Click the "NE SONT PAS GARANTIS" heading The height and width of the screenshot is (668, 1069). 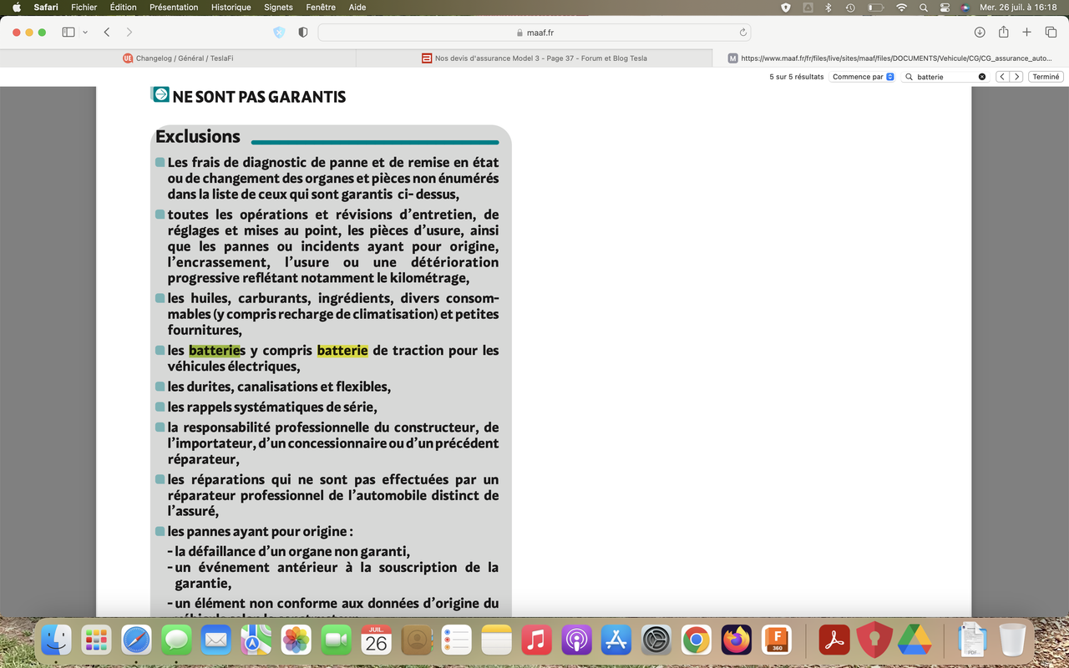pos(259,97)
